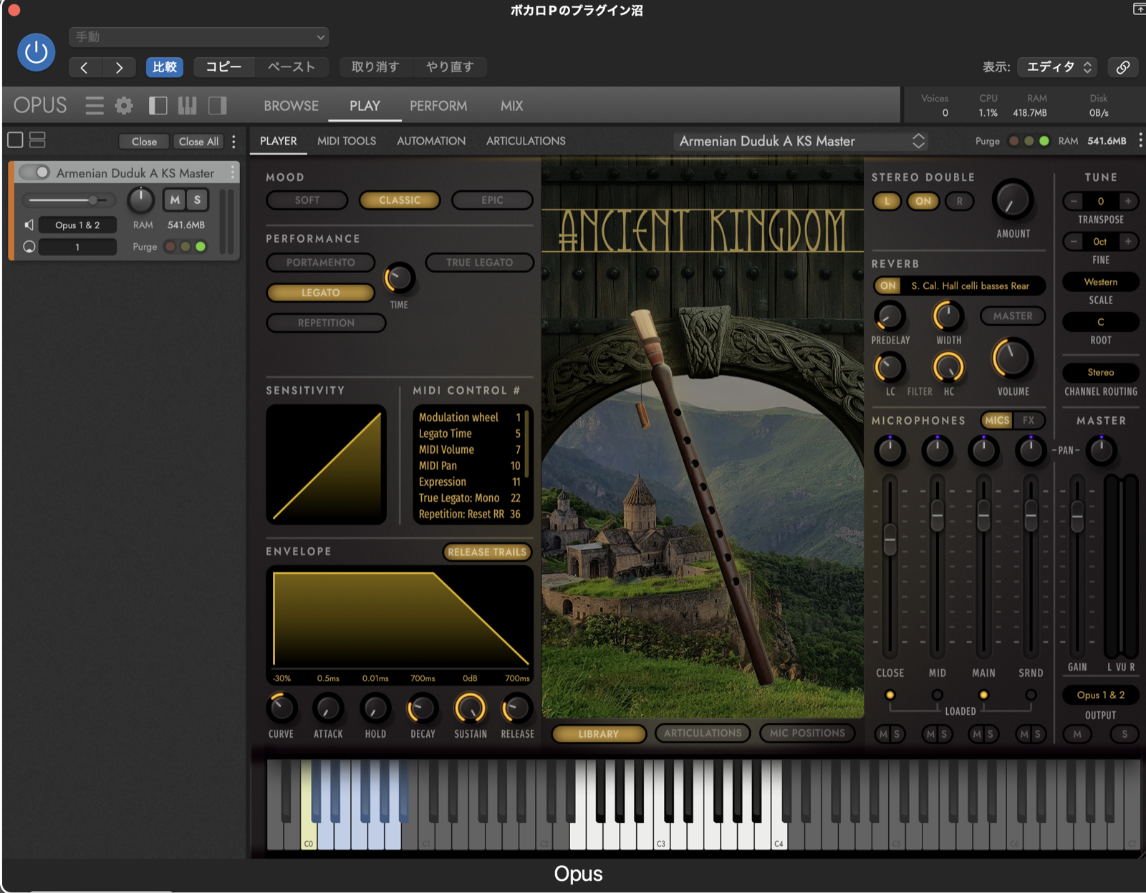
Task: Toggle the keyboard panel icon
Action: tap(187, 106)
